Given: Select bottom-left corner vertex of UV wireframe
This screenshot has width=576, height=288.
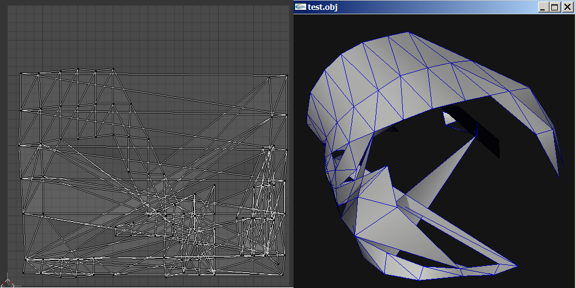Looking at the screenshot, I should pyautogui.click(x=24, y=273).
